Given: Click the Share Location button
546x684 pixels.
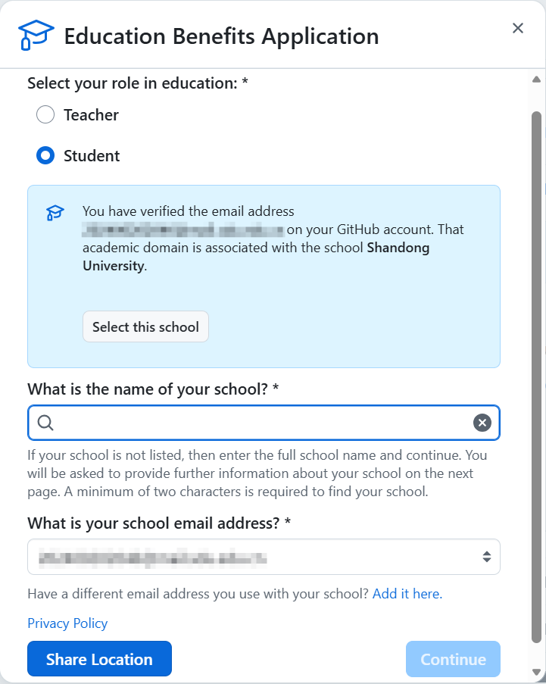Looking at the screenshot, I should [99, 659].
